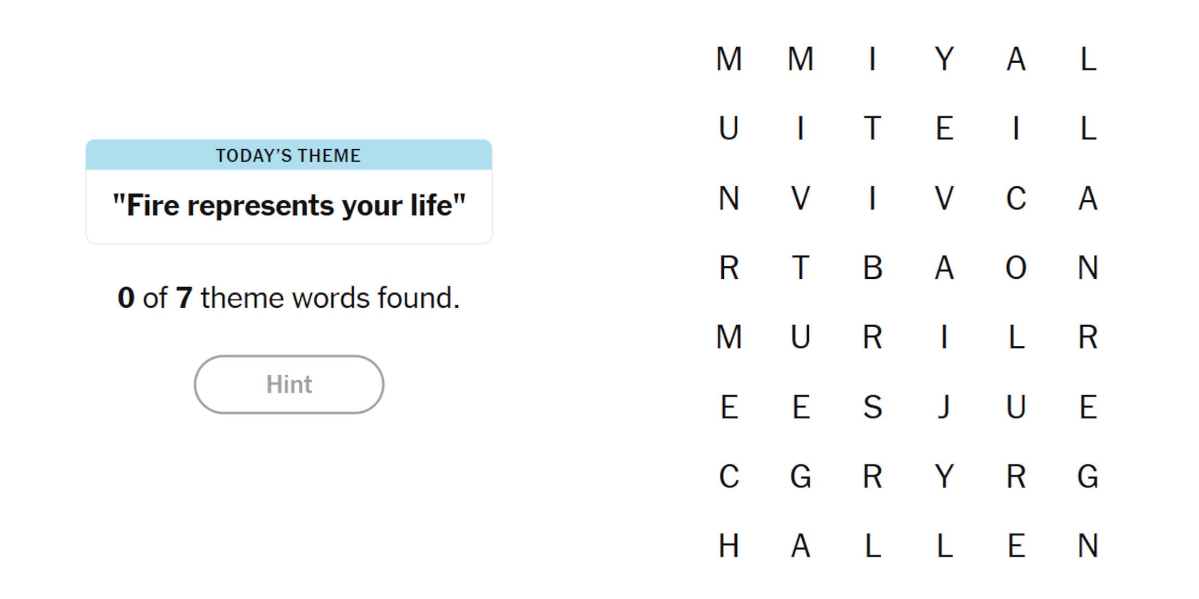Tap the L in the top-right corner

[1088, 59]
